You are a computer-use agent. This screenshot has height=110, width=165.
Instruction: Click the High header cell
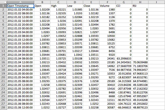[x=59, y=6]
